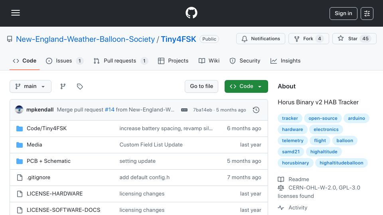The width and height of the screenshot is (383, 215).
Task: Expand the green Code dropdown
Action: (x=246, y=86)
